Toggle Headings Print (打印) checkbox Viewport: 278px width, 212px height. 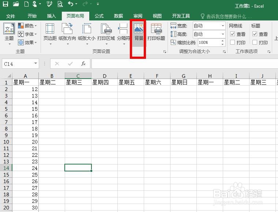click(255, 42)
